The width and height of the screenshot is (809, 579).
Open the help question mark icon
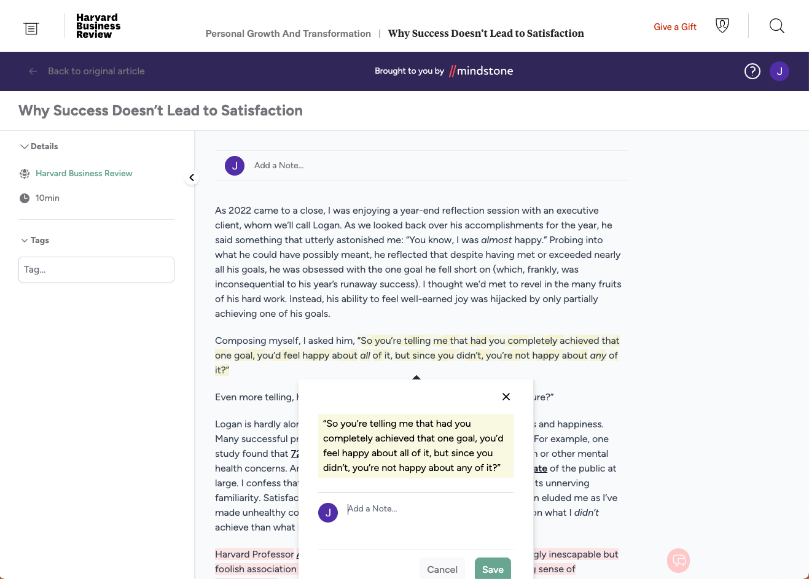752,71
